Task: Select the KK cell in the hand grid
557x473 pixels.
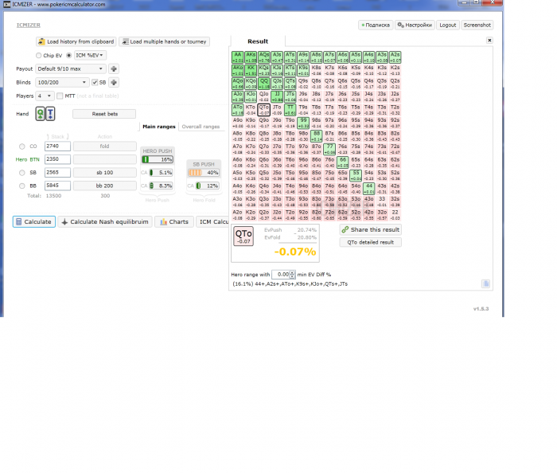Action: [251, 70]
